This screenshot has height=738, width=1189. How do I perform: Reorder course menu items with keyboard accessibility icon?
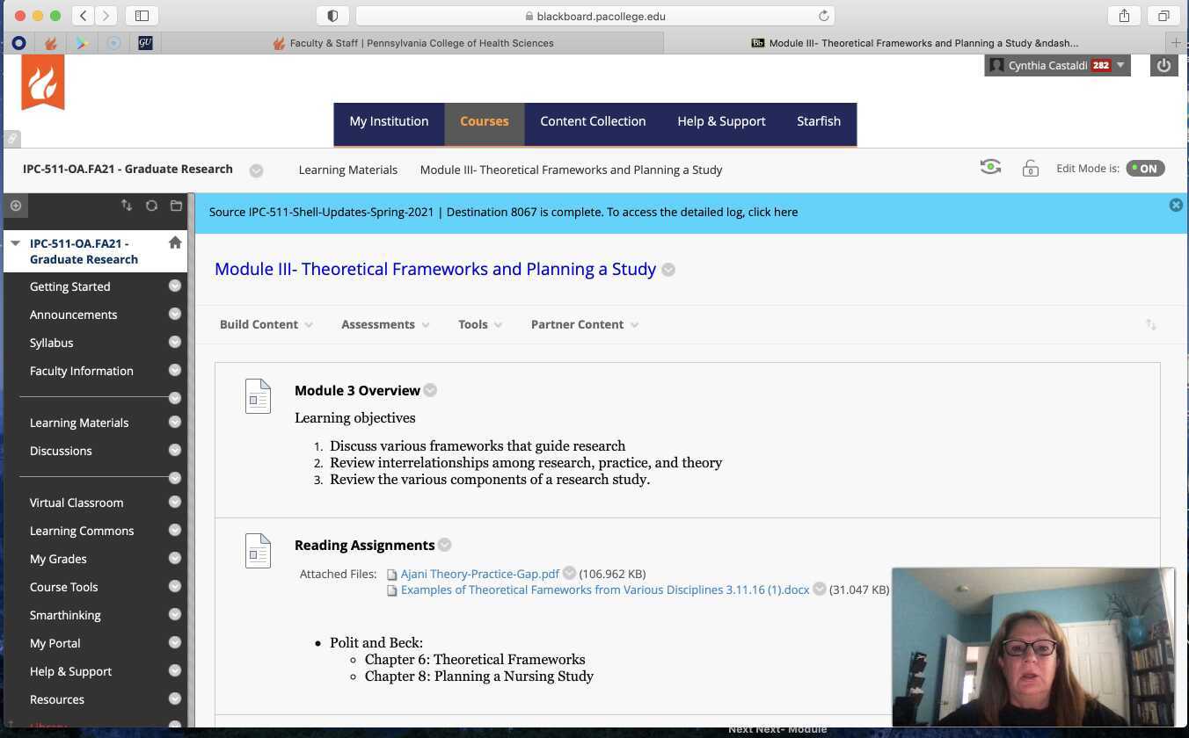127,205
